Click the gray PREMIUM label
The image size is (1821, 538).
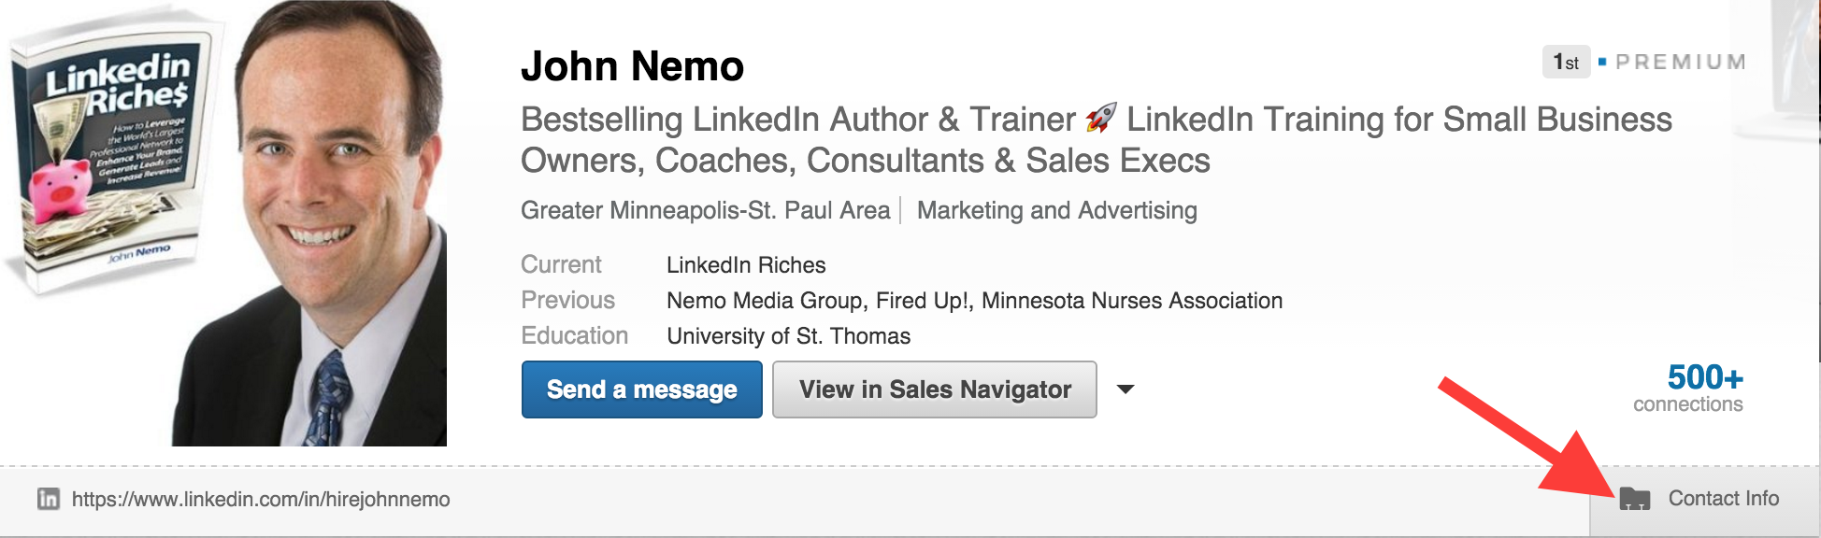click(x=1681, y=62)
